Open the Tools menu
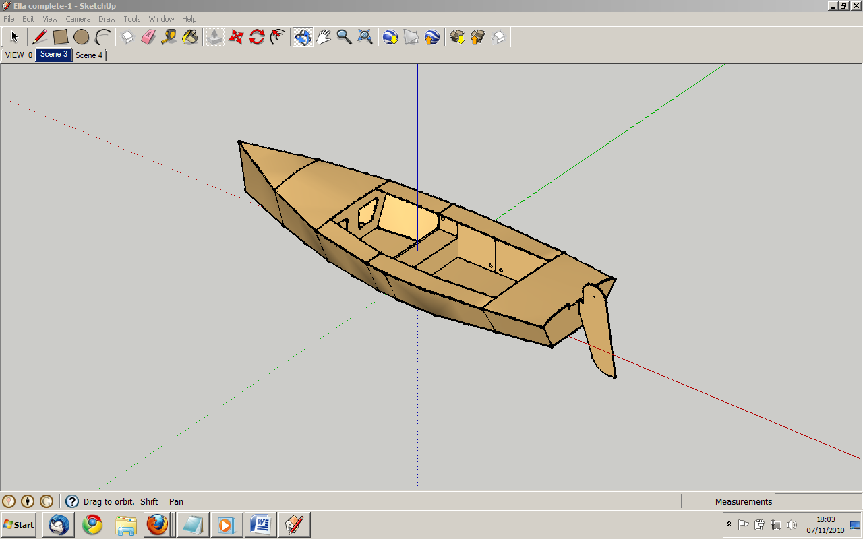Image resolution: width=863 pixels, height=539 pixels. tap(131, 18)
